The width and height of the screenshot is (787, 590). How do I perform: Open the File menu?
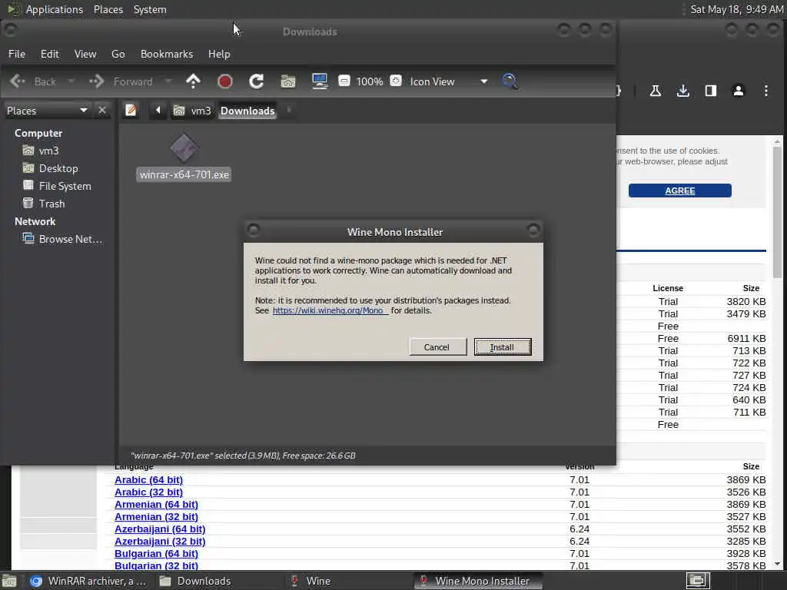click(17, 54)
